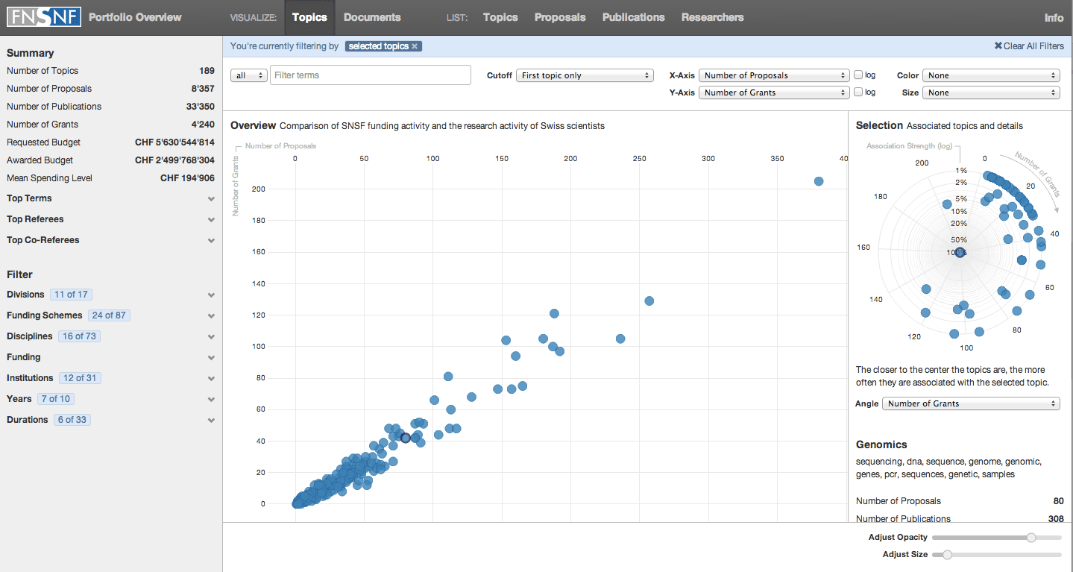Enable log scale for Y-Axis

pos(858,92)
